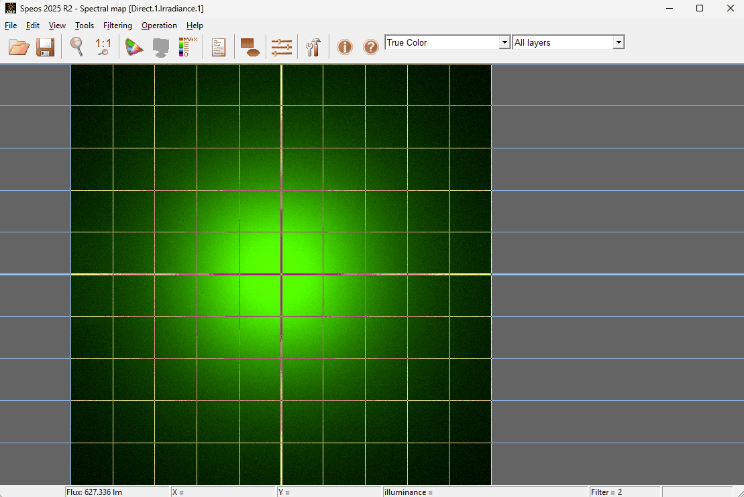Screen dimensions: 744x497
Task: Open the measures document sheet icon
Action: 219,47
